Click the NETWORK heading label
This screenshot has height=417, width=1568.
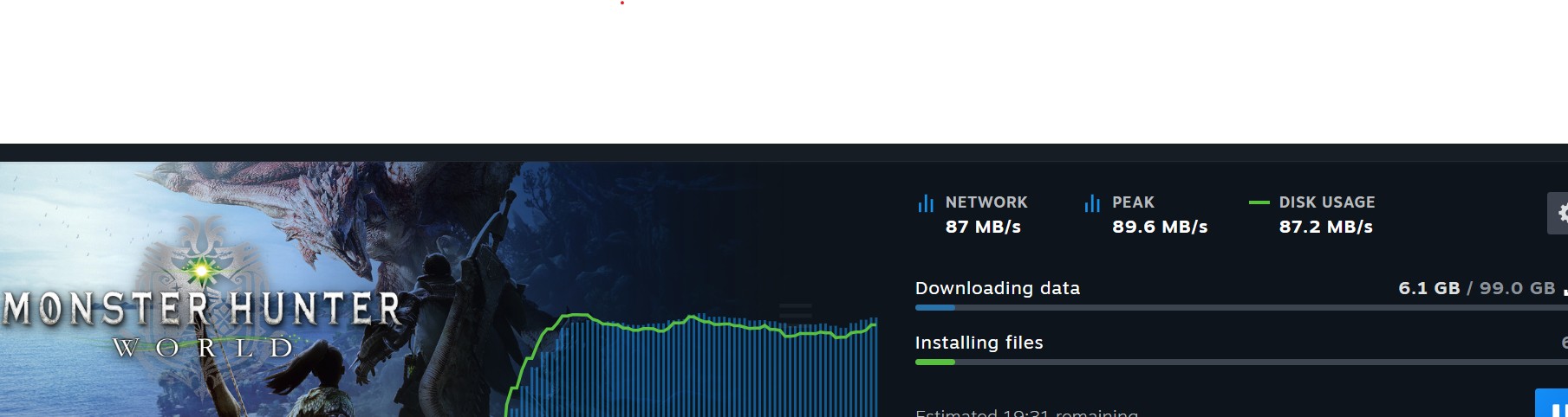[986, 202]
